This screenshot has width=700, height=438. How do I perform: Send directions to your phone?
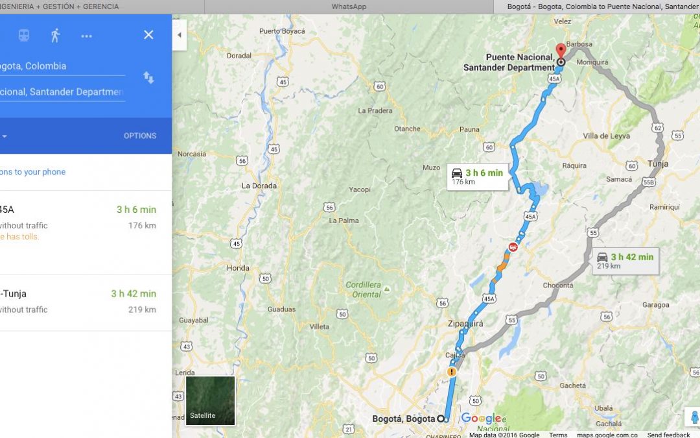[32, 172]
